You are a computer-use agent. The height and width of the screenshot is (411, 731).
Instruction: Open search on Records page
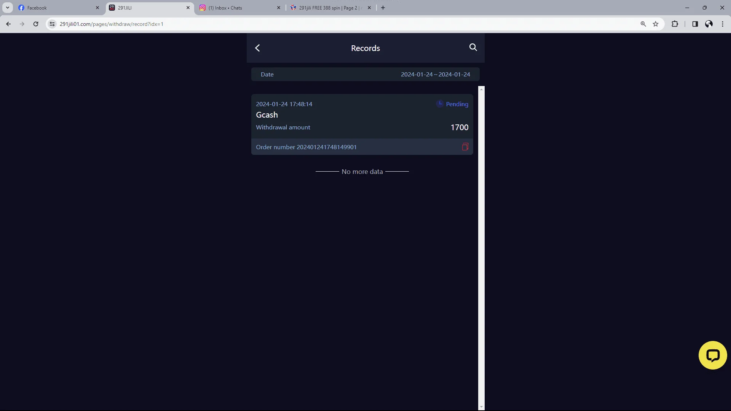[473, 47]
